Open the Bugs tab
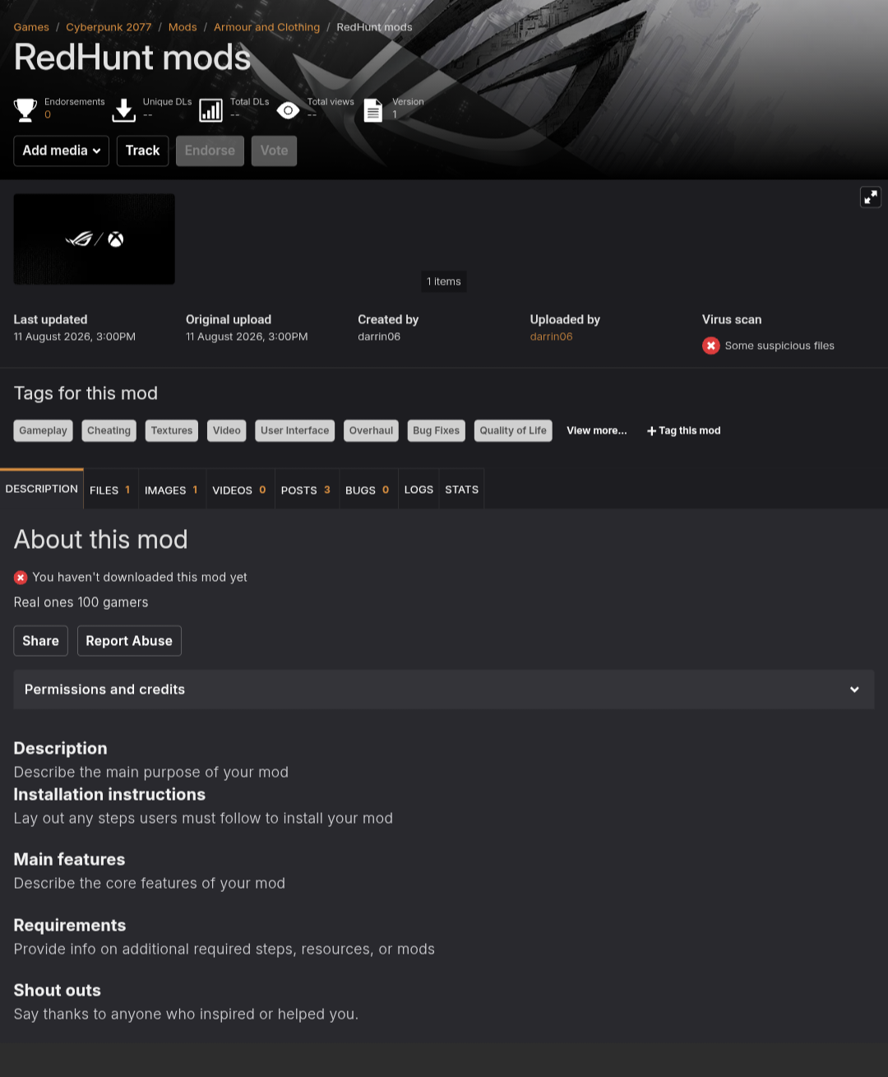 click(368, 490)
